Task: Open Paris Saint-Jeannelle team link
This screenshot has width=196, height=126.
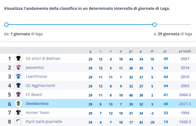Action: [x=44, y=122]
